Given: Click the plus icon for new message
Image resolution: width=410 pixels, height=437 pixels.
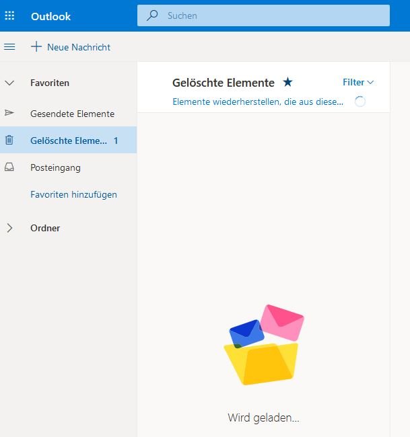Looking at the screenshot, I should [x=36, y=46].
